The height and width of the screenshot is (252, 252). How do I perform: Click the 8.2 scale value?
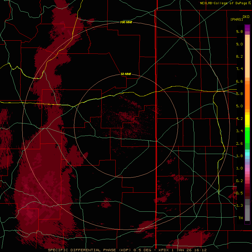point(239,56)
